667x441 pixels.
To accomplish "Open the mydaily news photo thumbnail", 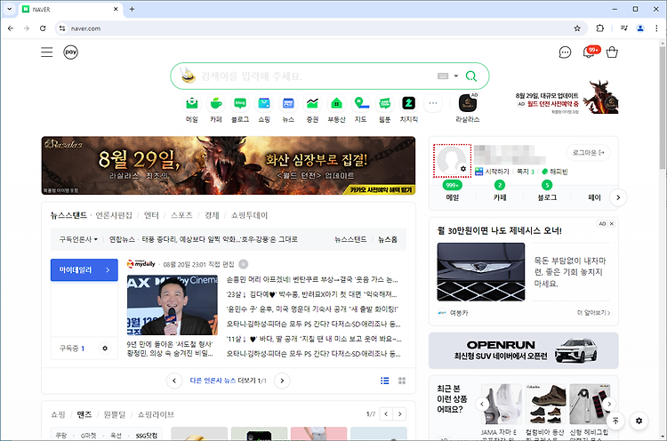I will point(173,305).
